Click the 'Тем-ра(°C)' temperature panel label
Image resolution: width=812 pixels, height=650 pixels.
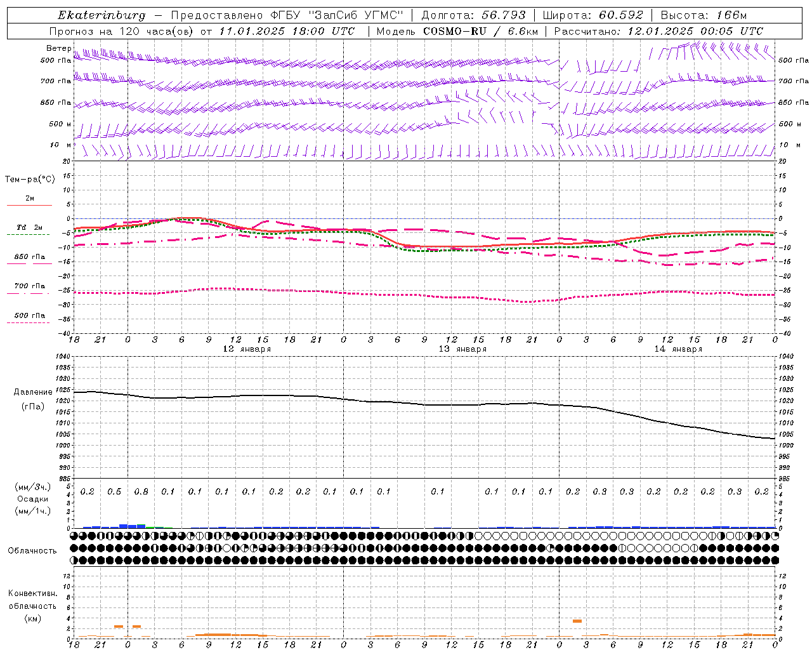(30, 180)
